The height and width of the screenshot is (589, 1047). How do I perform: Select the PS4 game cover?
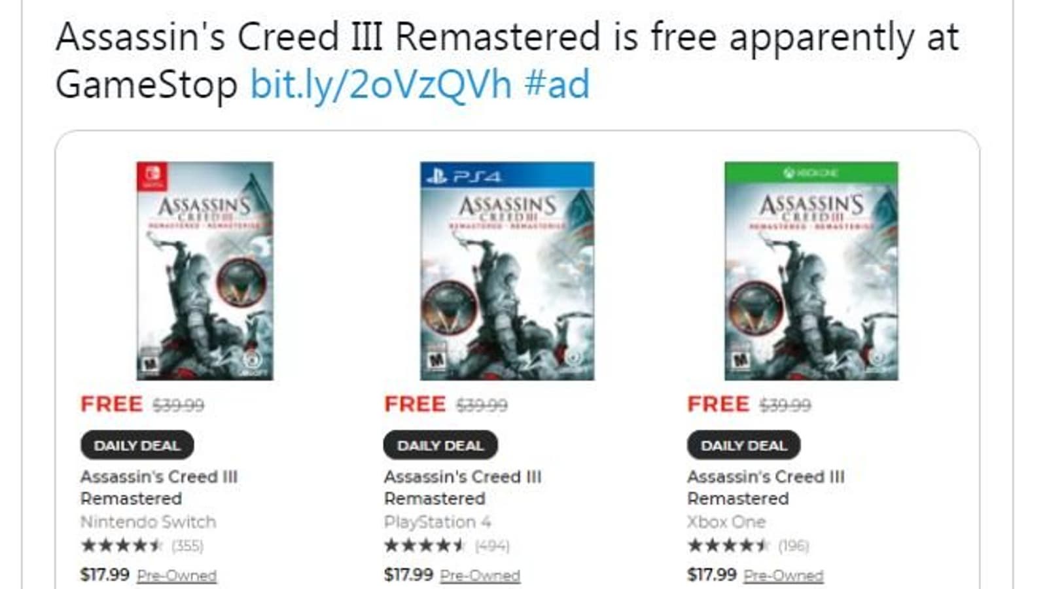point(507,271)
